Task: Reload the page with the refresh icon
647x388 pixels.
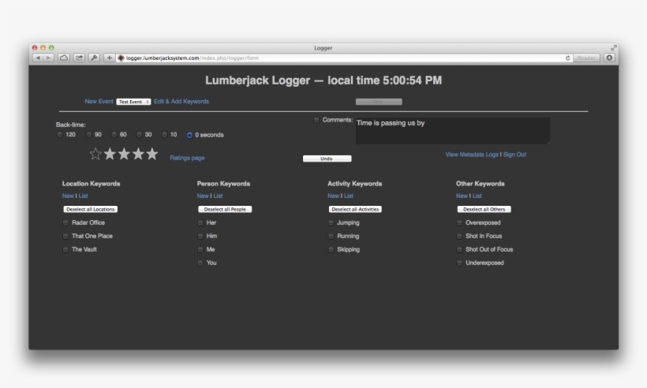Action: coord(568,58)
